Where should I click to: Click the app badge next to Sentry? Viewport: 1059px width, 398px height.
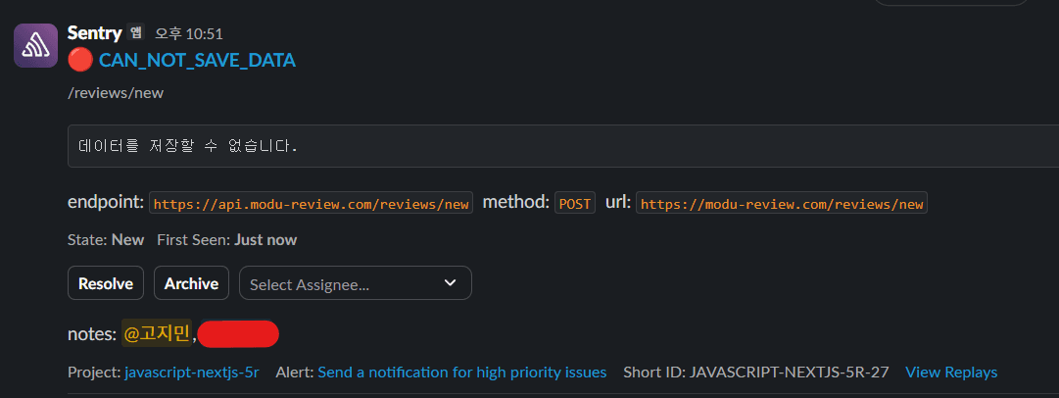point(135,32)
